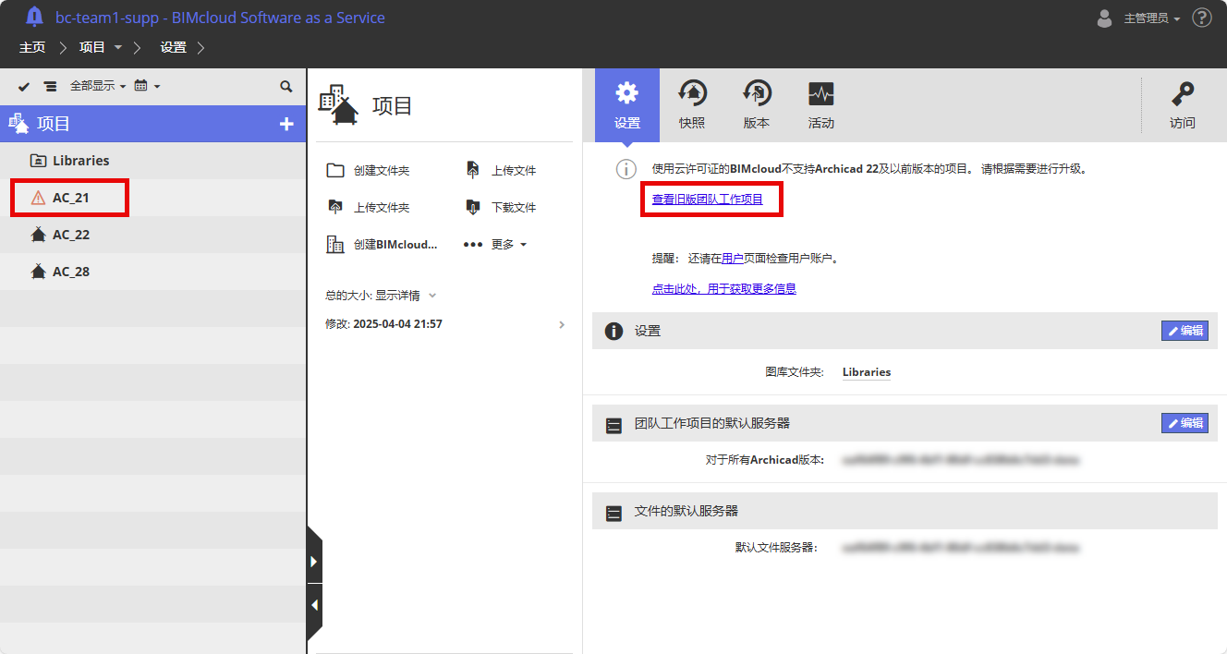Click 创建文件夹
The image size is (1227, 654).
[x=368, y=171]
